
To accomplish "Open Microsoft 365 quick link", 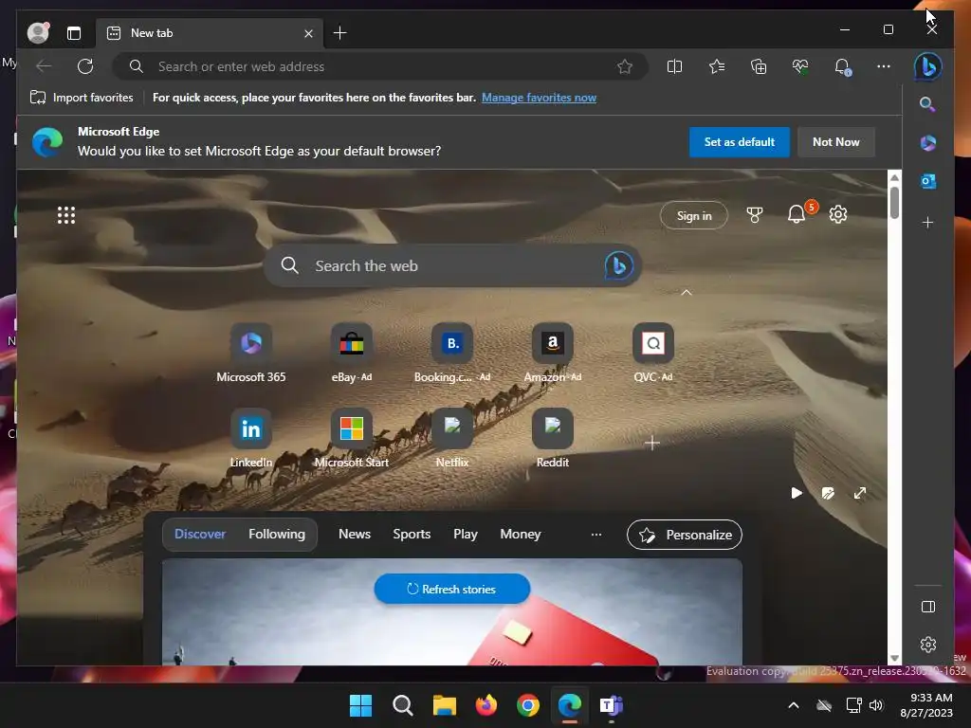I will click(x=250, y=353).
